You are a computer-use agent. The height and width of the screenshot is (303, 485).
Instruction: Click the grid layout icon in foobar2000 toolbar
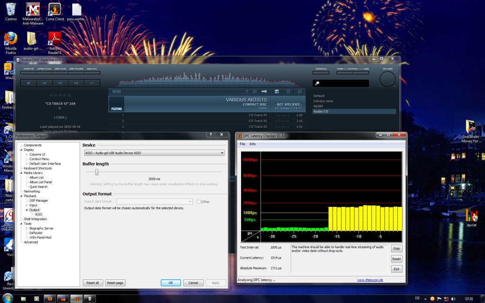point(277,91)
